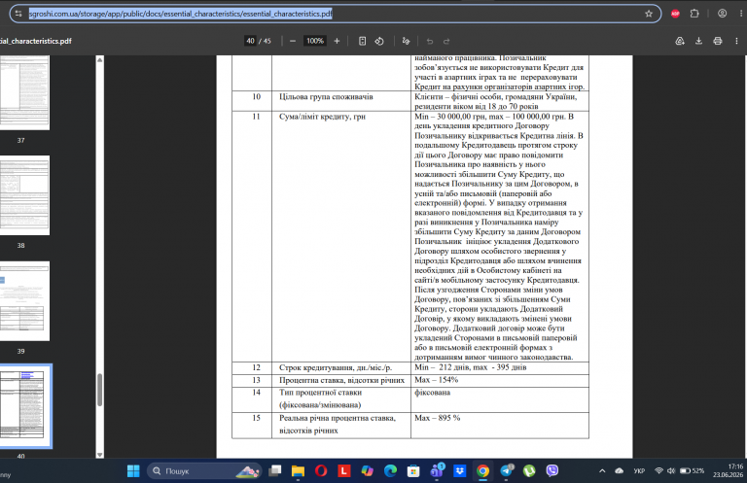Screen dimensions: 747x483
Task: Open the Chrome three-dot menu
Action: tap(741, 14)
